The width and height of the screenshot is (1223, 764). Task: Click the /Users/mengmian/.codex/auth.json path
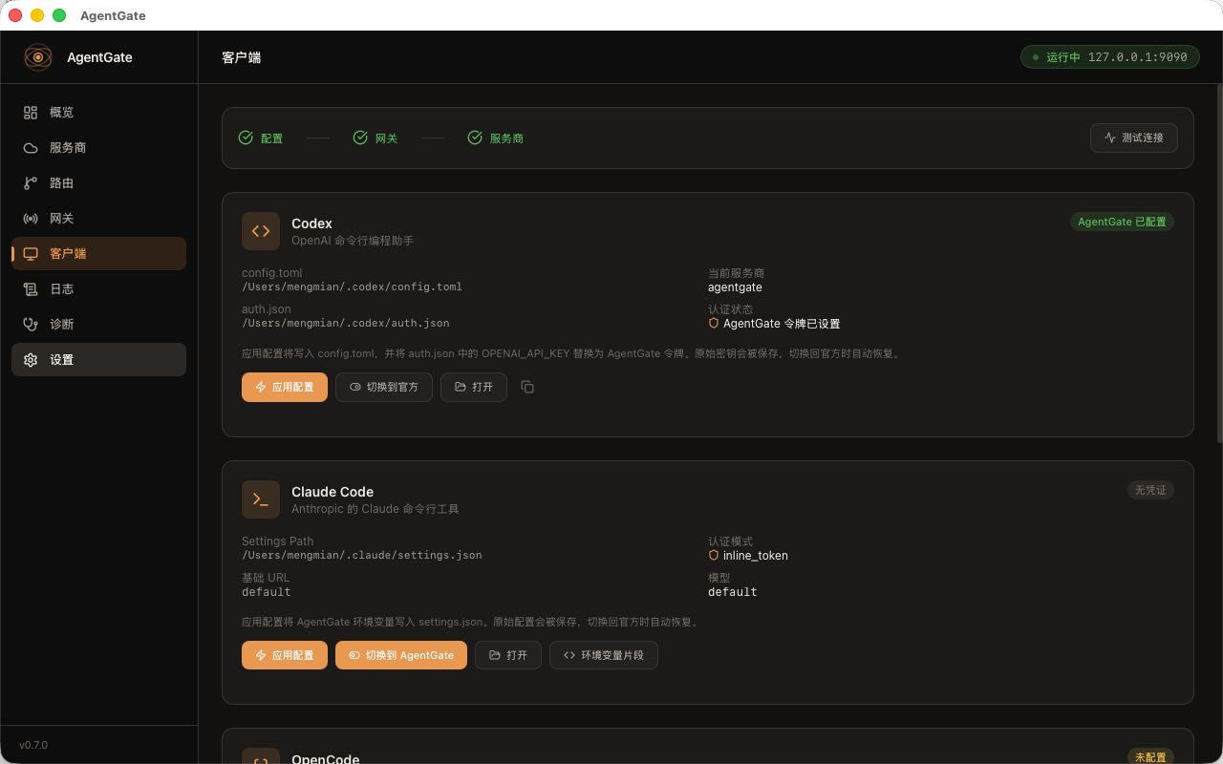pyautogui.click(x=345, y=323)
